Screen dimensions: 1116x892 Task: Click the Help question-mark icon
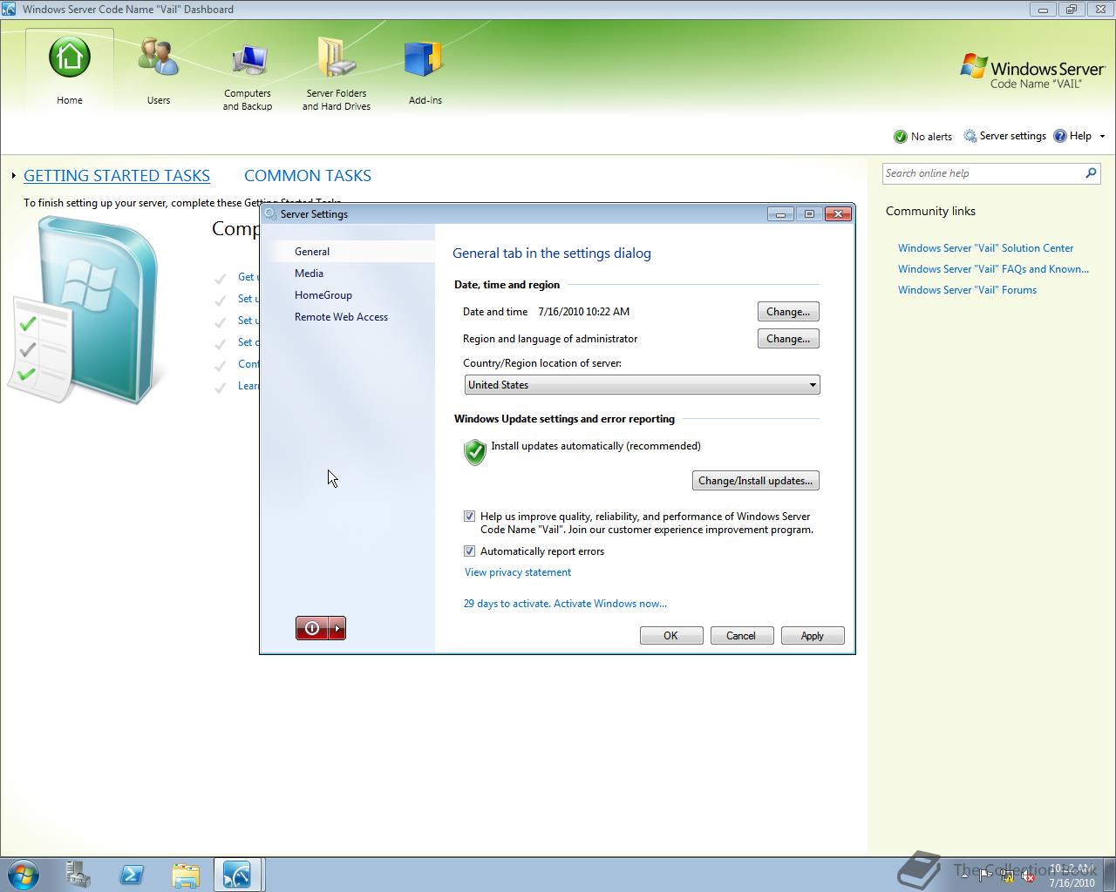click(x=1060, y=136)
